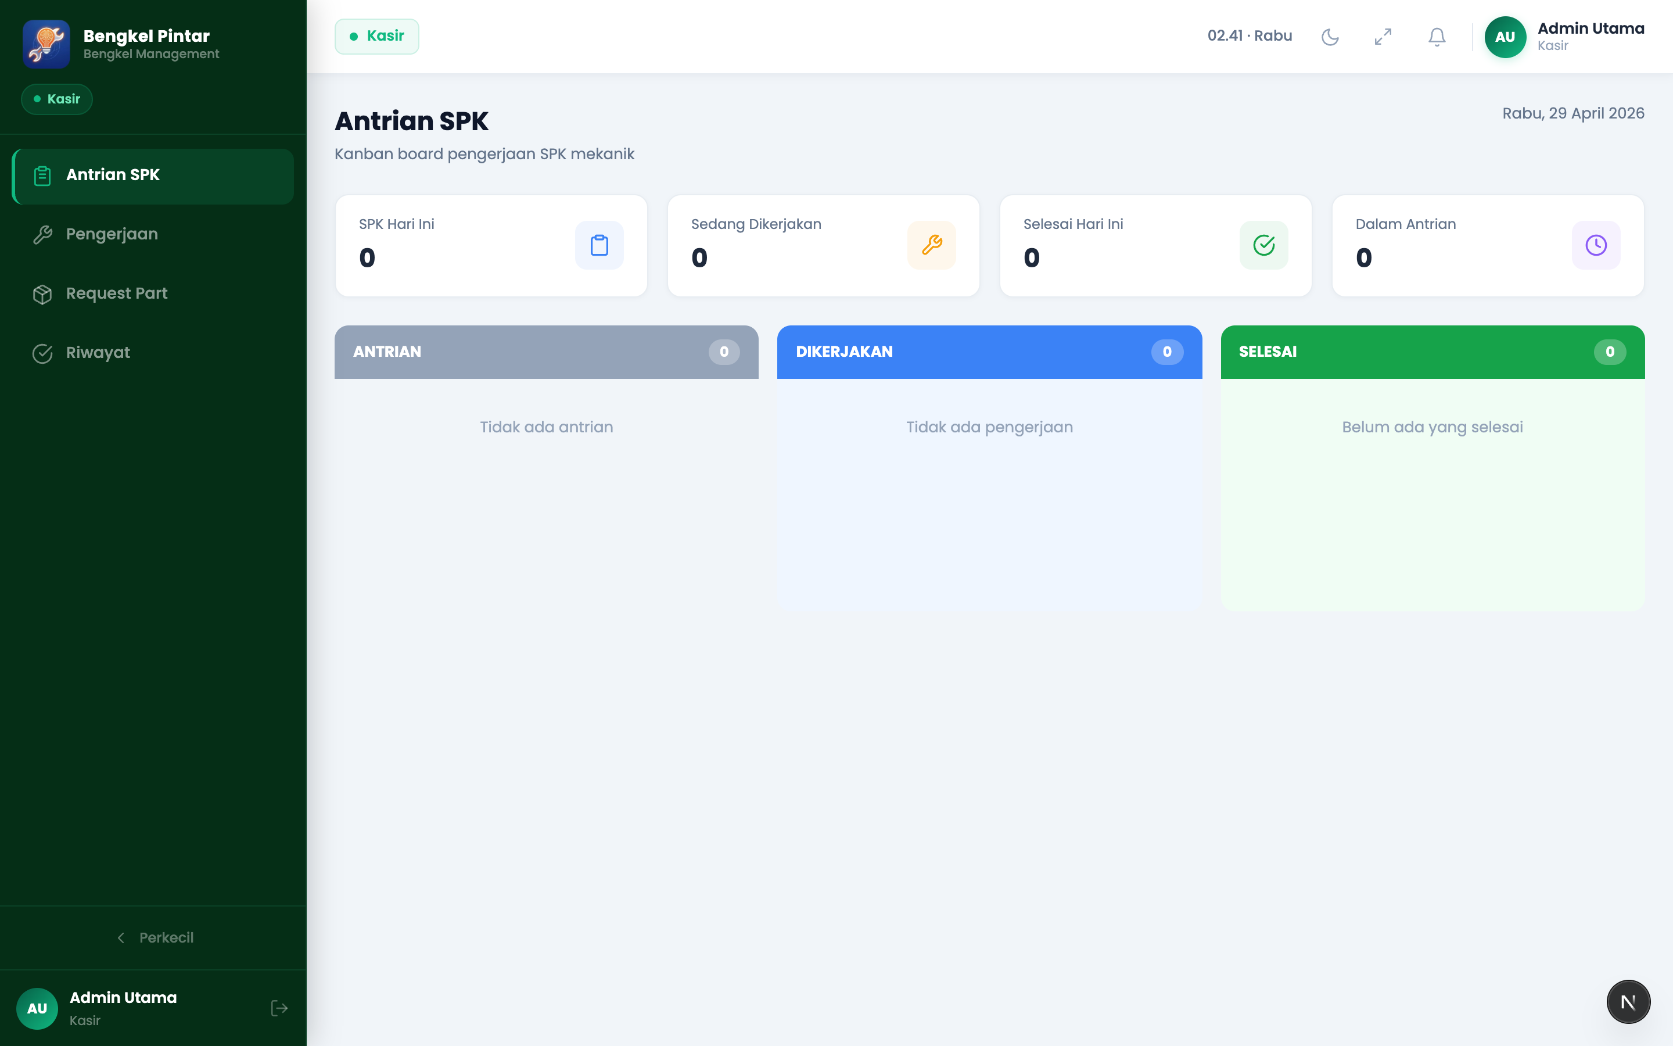The width and height of the screenshot is (1673, 1046).
Task: Click the ANTRIAN count badge
Action: [724, 352]
